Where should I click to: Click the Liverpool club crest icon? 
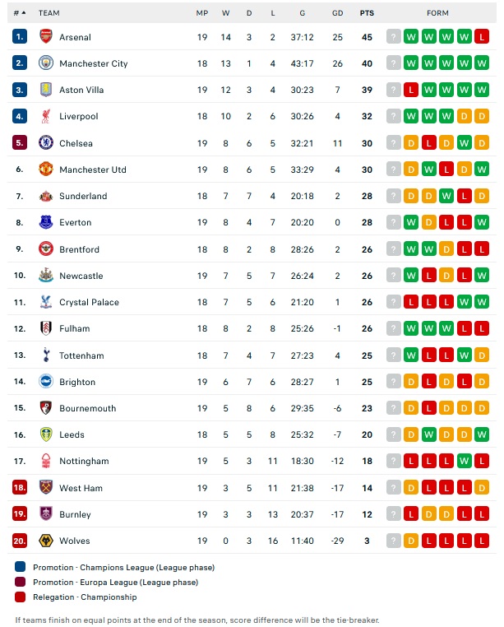tap(46, 117)
